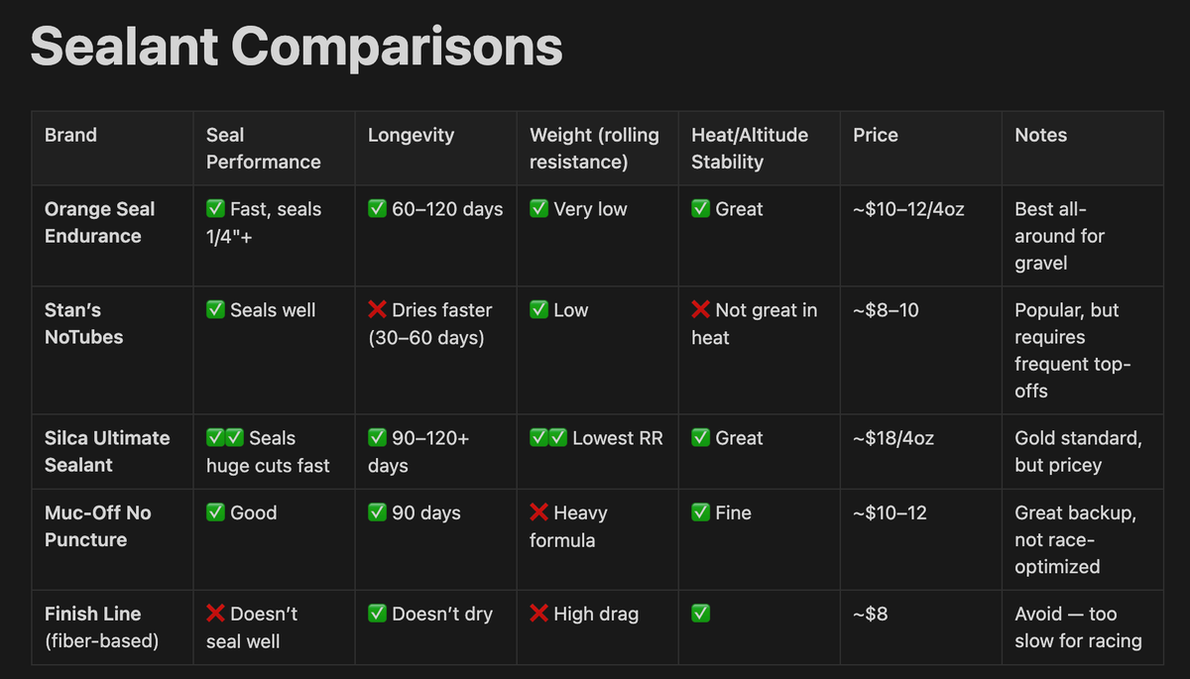The image size is (1190, 679).
Task: Click the double green checks beside 'Lowest RR'
Action: point(549,438)
